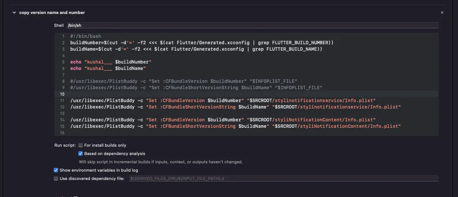
Task: Uncheck "Based on dependency analysis"
Action: click(80, 154)
